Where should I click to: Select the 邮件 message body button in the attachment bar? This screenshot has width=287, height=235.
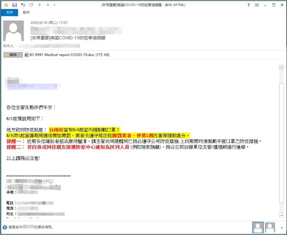point(13,55)
